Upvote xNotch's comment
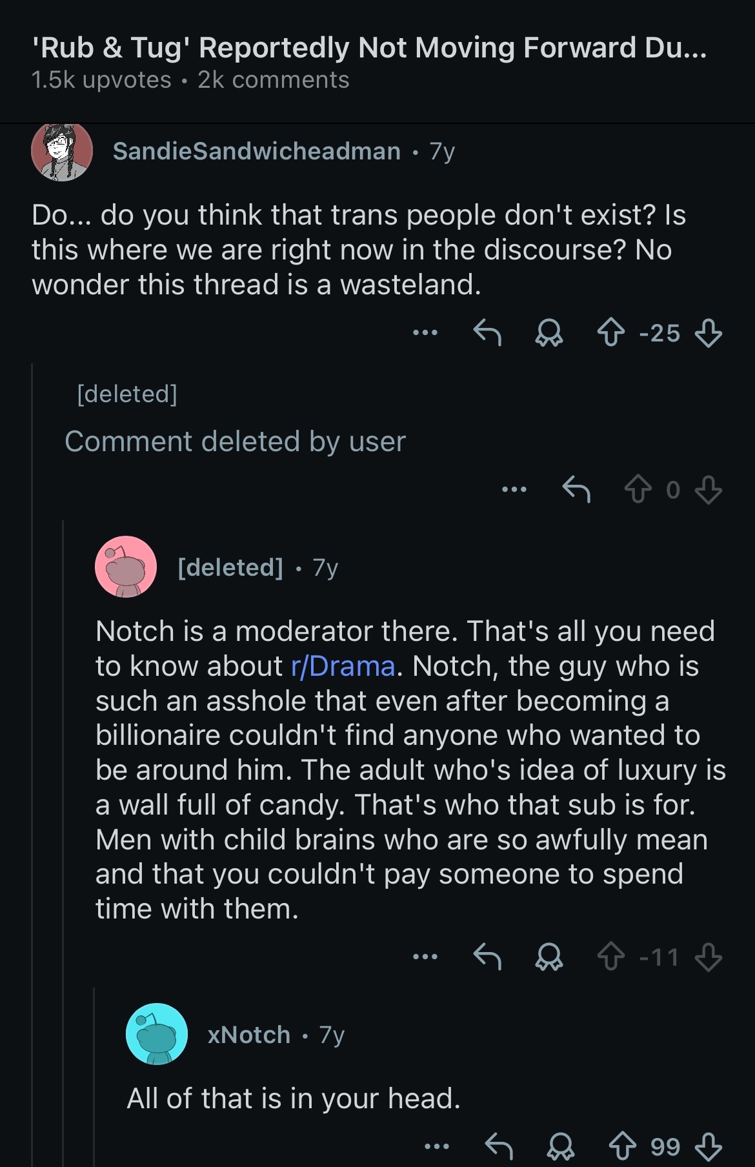This screenshot has width=755, height=1167. point(622,1146)
